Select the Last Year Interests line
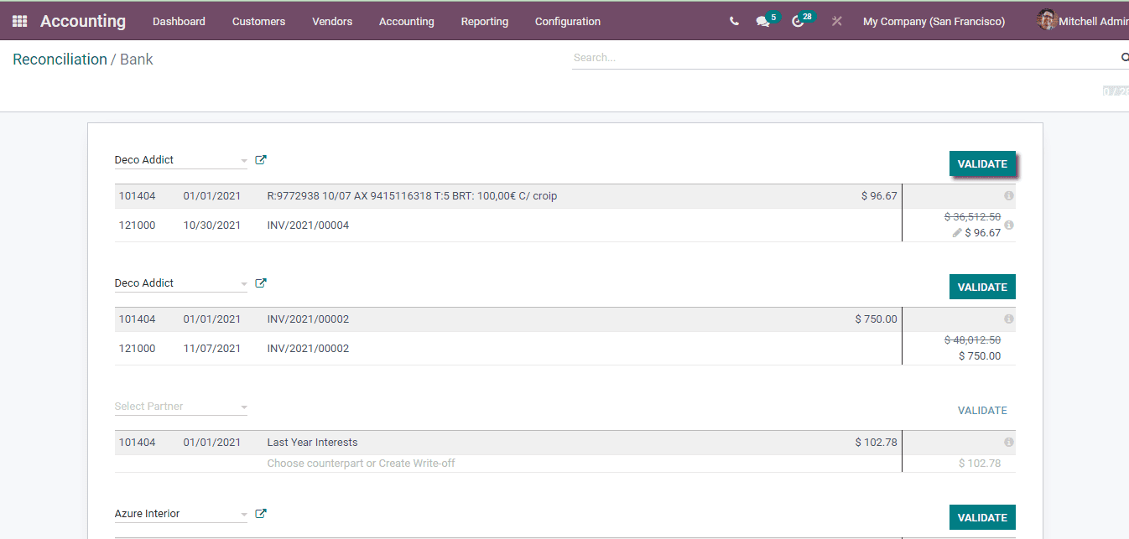Image resolution: width=1129 pixels, height=539 pixels. (x=503, y=442)
